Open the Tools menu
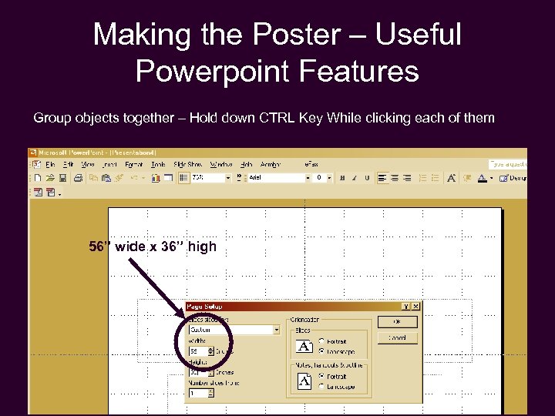Viewport: 555px width, 416px height. [x=158, y=165]
